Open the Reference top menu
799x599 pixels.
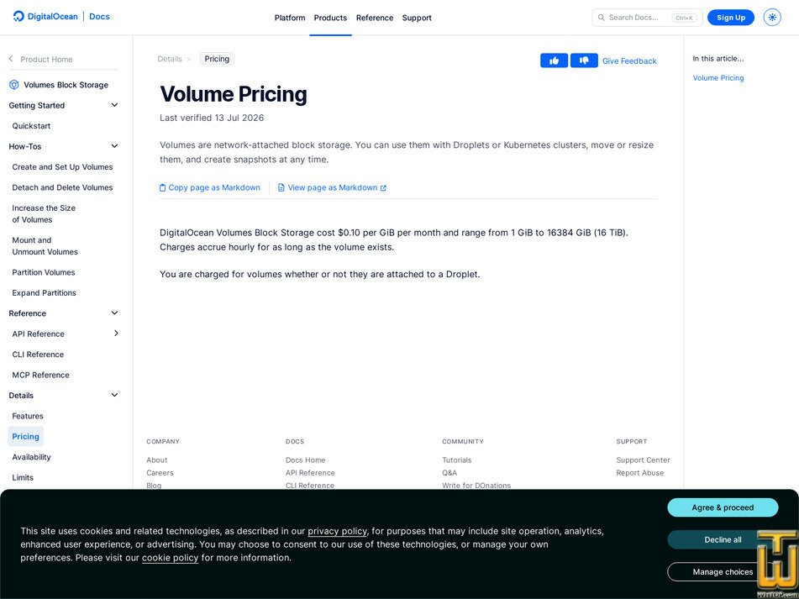(375, 18)
